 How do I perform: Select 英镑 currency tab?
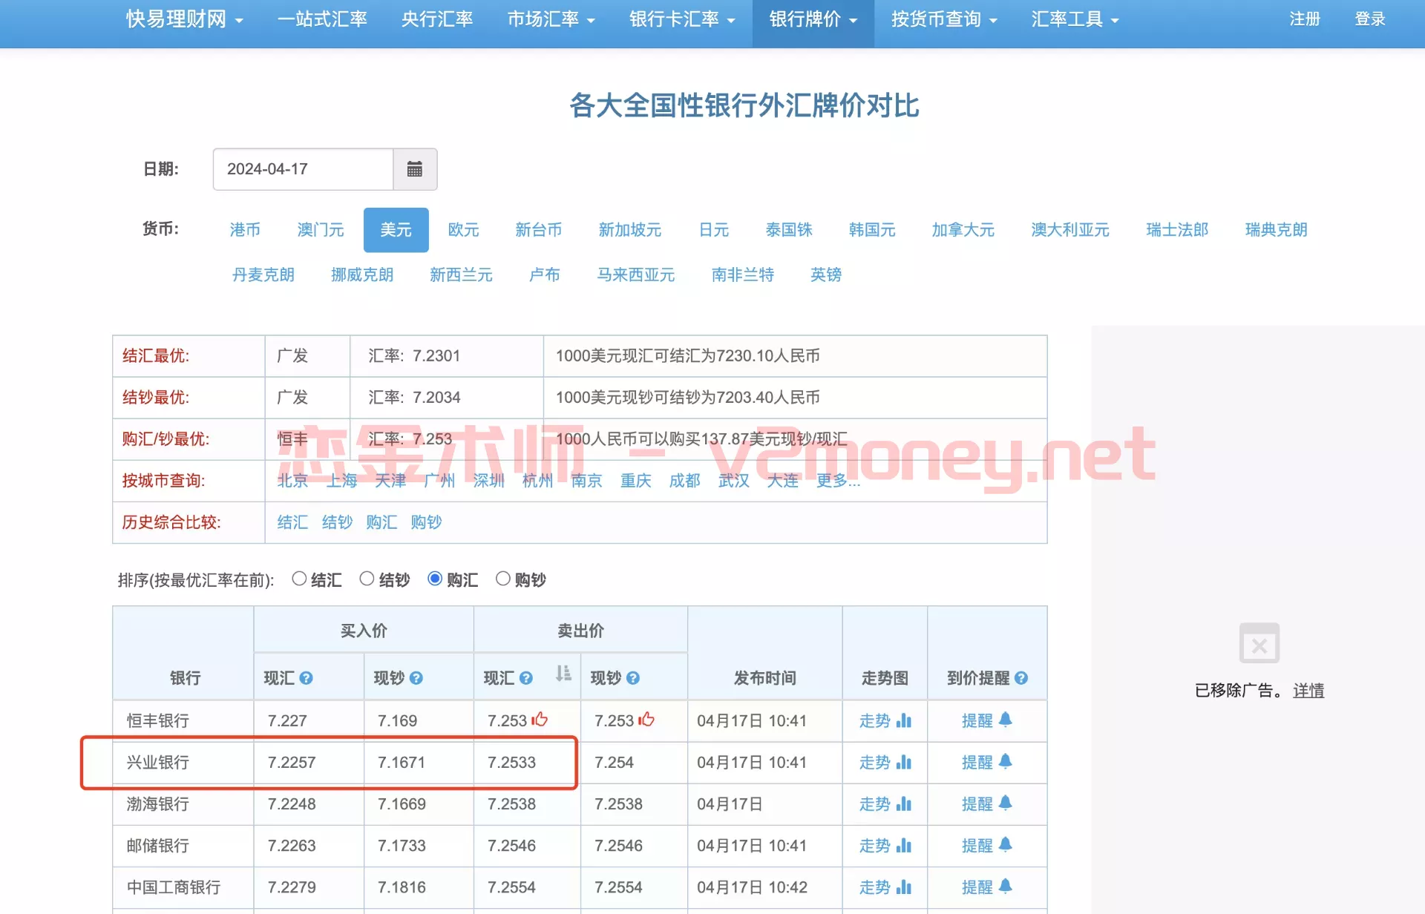[x=826, y=274]
